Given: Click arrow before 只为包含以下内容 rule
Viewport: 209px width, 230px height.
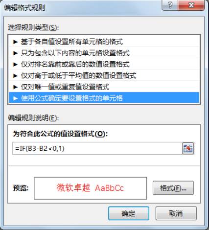Looking at the screenshot, I should pos(15,53).
